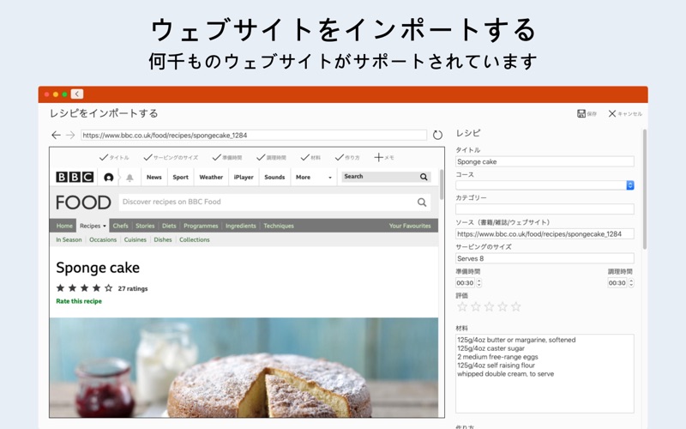Open the Sport tab on BBC
Image resolution: width=686 pixels, height=429 pixels.
pos(180,178)
